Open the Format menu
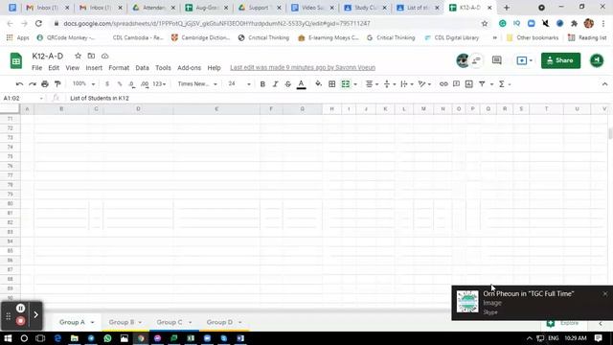 point(119,68)
